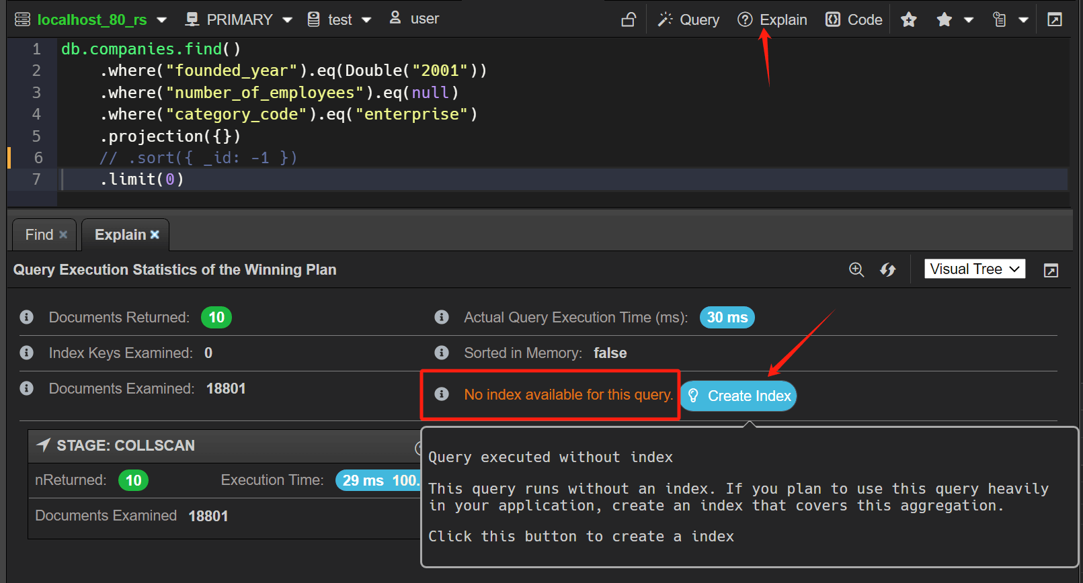Click the .projection({}) line
Viewport: 1083px width, 583px height.
(170, 136)
